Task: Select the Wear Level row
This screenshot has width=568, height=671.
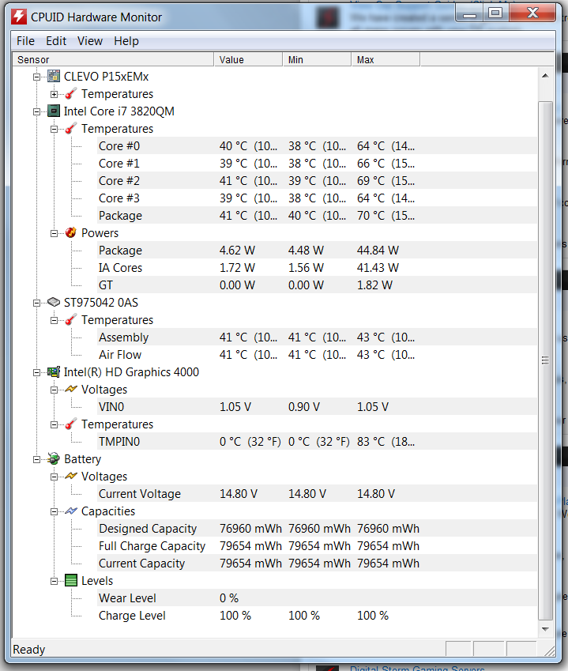Action: click(318, 598)
